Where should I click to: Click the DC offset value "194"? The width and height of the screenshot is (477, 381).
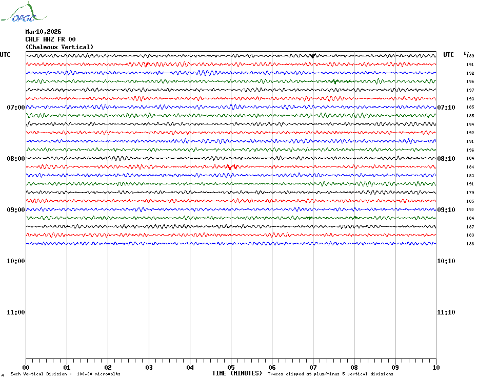470,124
